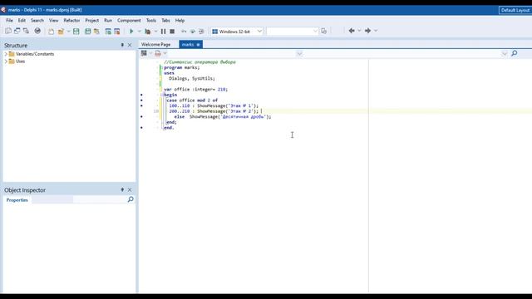Open file with the folder toolbar icon
This screenshot has height=299, width=532.
61,32
